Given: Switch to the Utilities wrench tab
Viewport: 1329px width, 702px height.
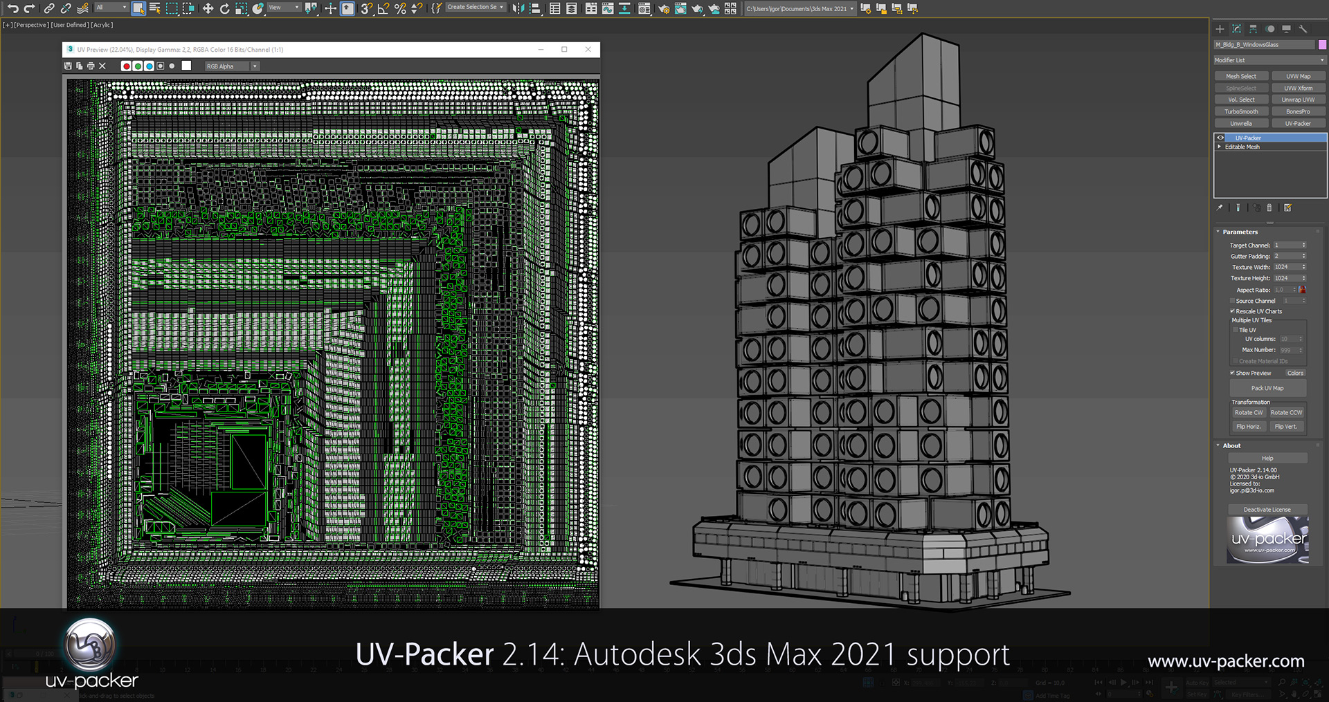Looking at the screenshot, I should (x=1303, y=29).
